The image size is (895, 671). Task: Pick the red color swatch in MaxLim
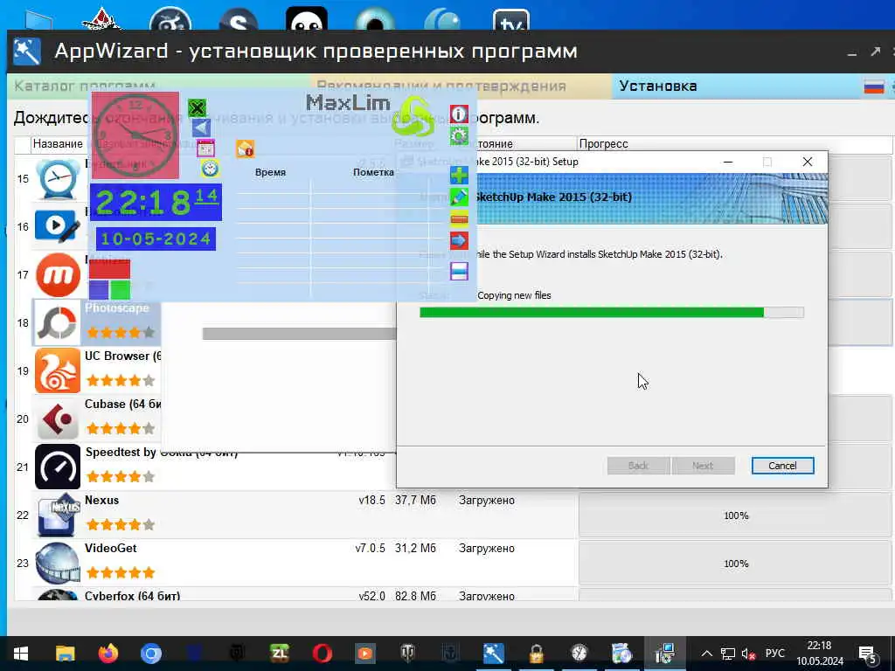tap(109, 269)
